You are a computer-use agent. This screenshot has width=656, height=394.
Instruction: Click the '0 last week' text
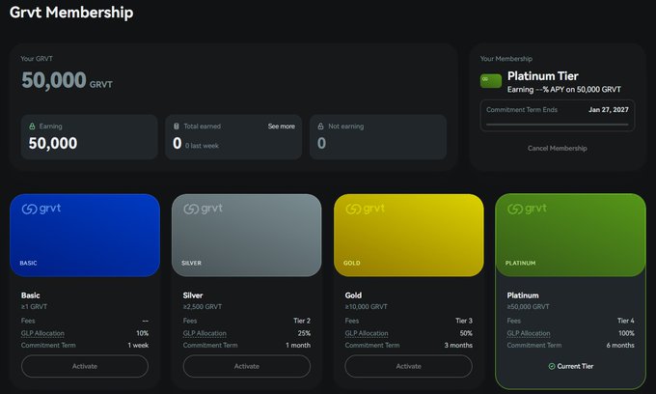(x=202, y=146)
